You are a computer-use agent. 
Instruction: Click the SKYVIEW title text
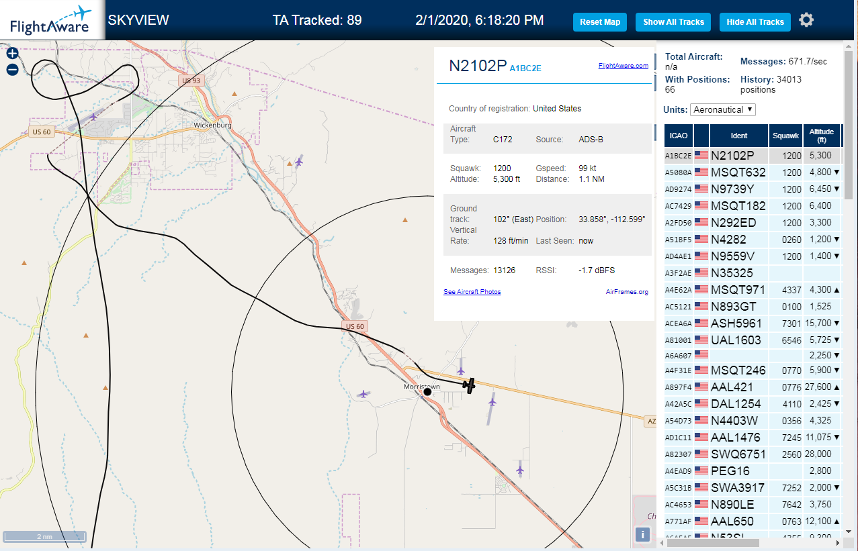tap(138, 20)
